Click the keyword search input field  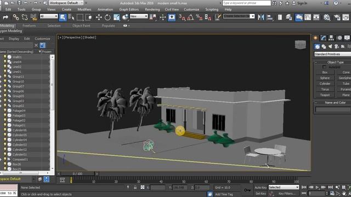coord(246,3)
